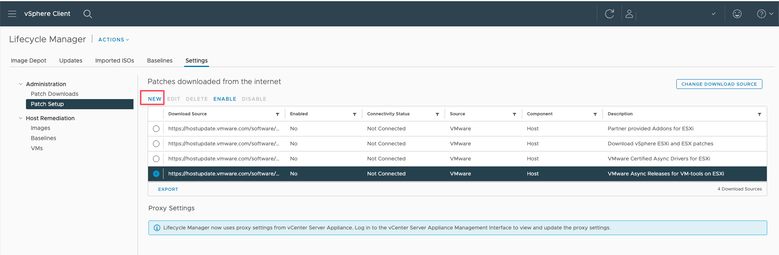Click the refresh icon in header
This screenshot has height=255, width=779.
pos(609,14)
